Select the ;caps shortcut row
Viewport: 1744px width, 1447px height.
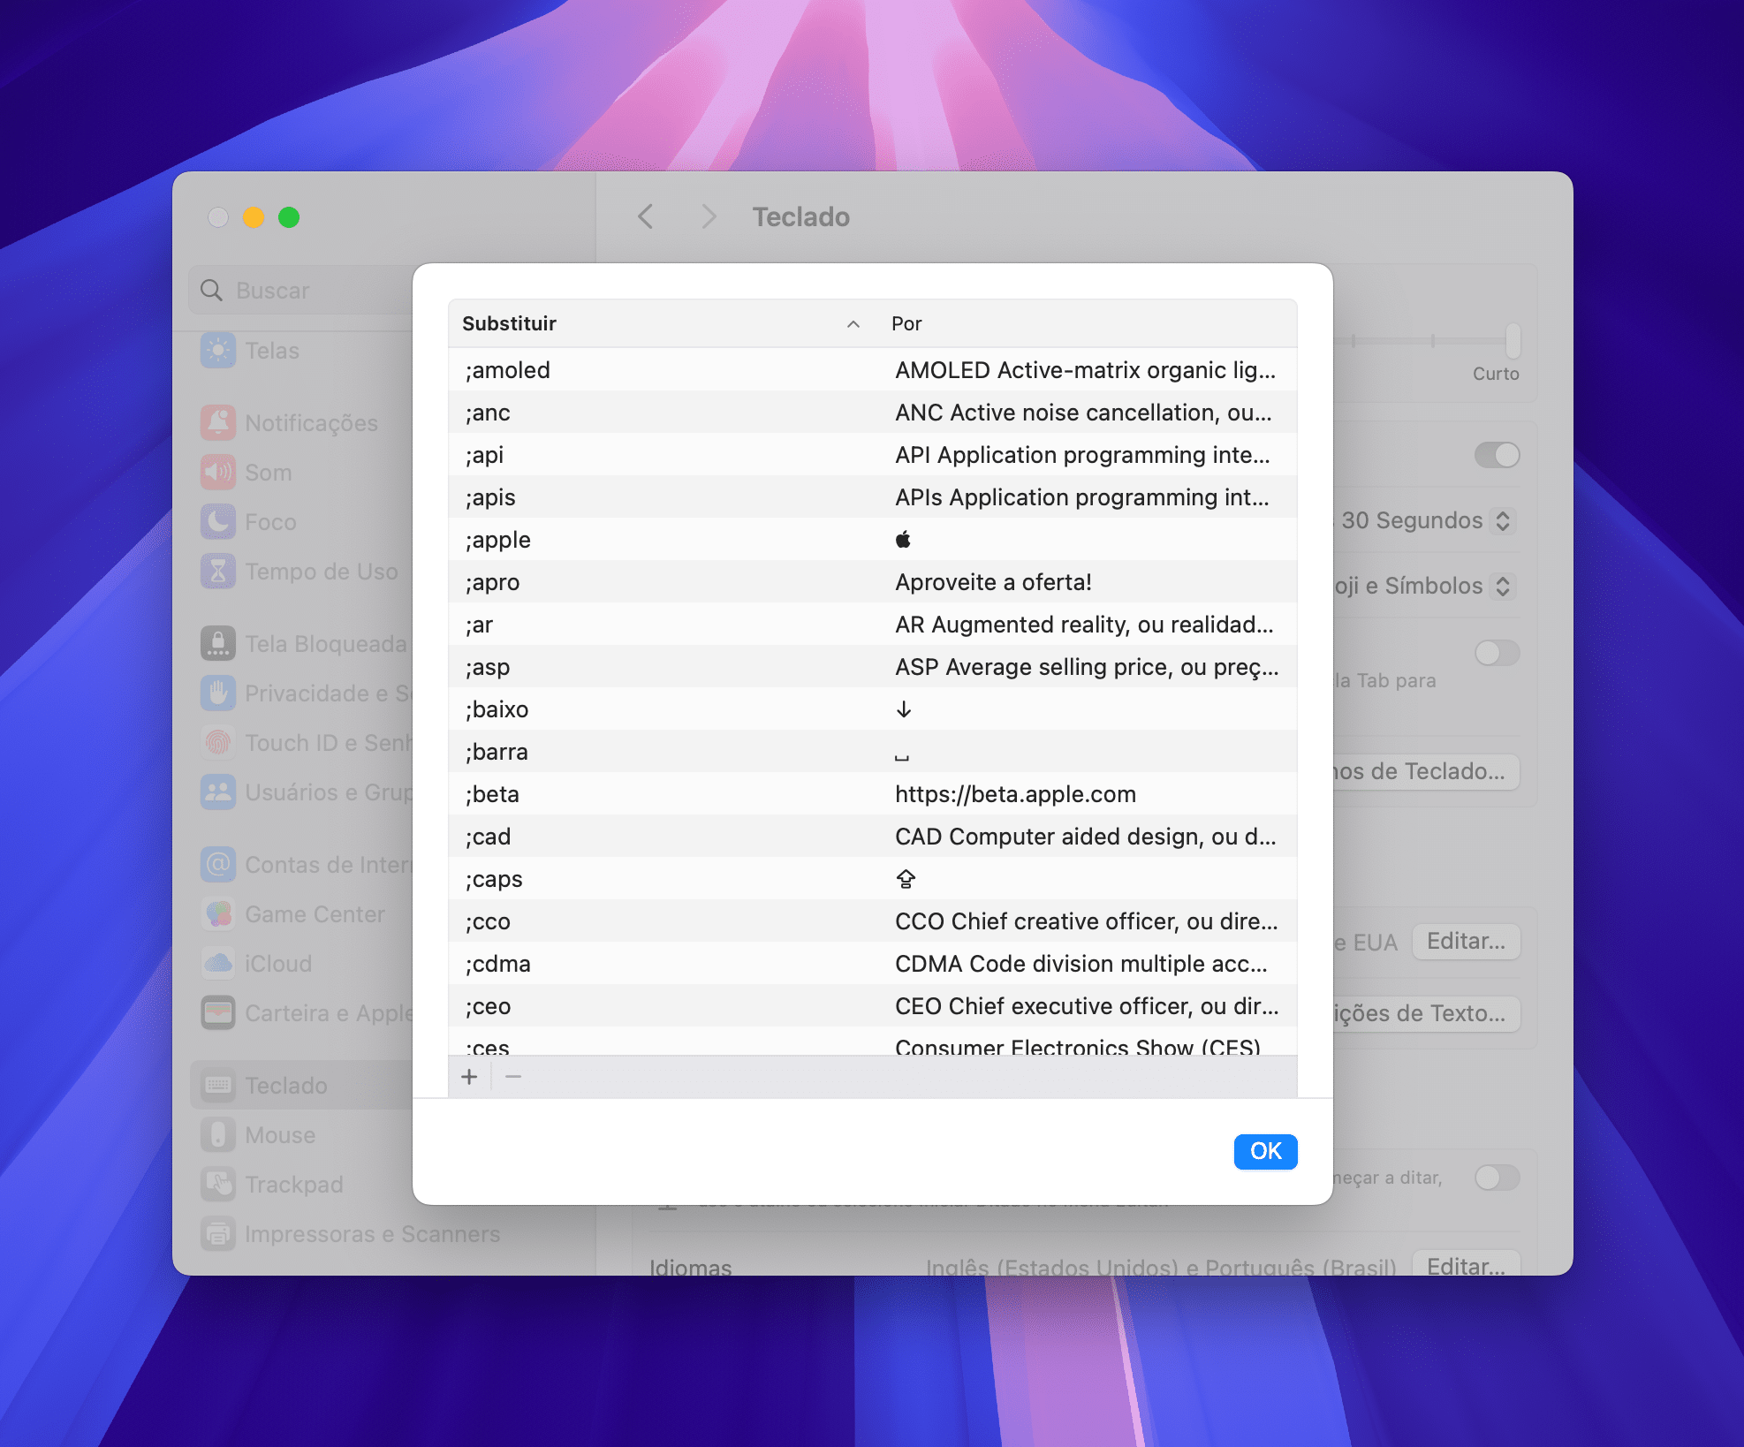[873, 879]
